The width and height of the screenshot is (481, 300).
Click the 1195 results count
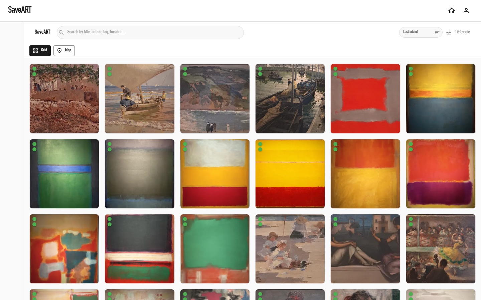pyautogui.click(x=463, y=32)
